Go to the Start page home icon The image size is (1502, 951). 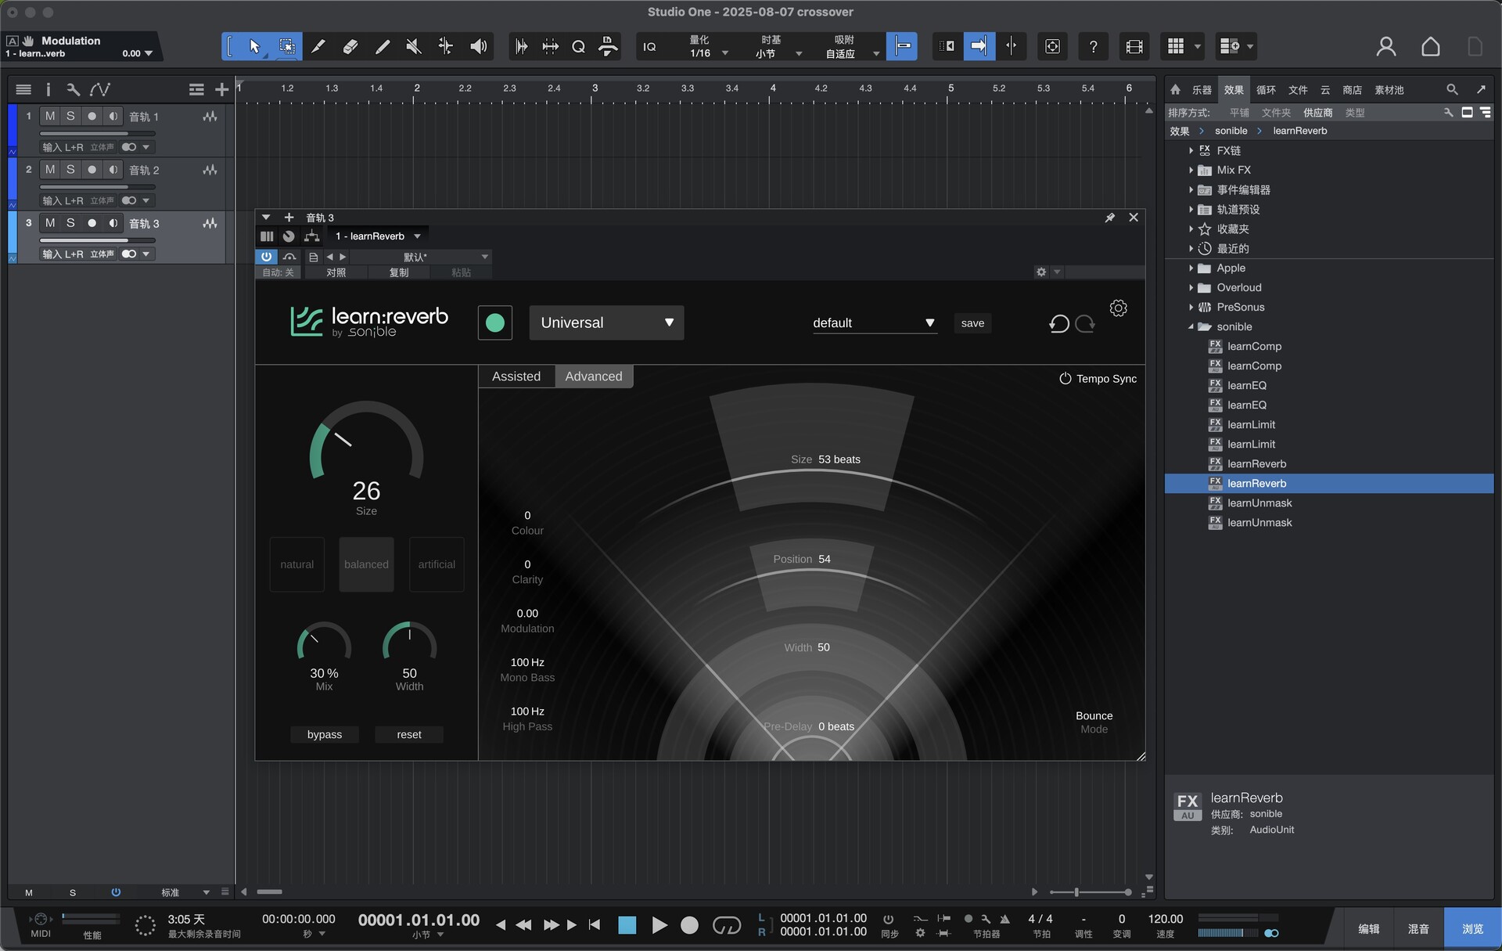tap(1431, 47)
